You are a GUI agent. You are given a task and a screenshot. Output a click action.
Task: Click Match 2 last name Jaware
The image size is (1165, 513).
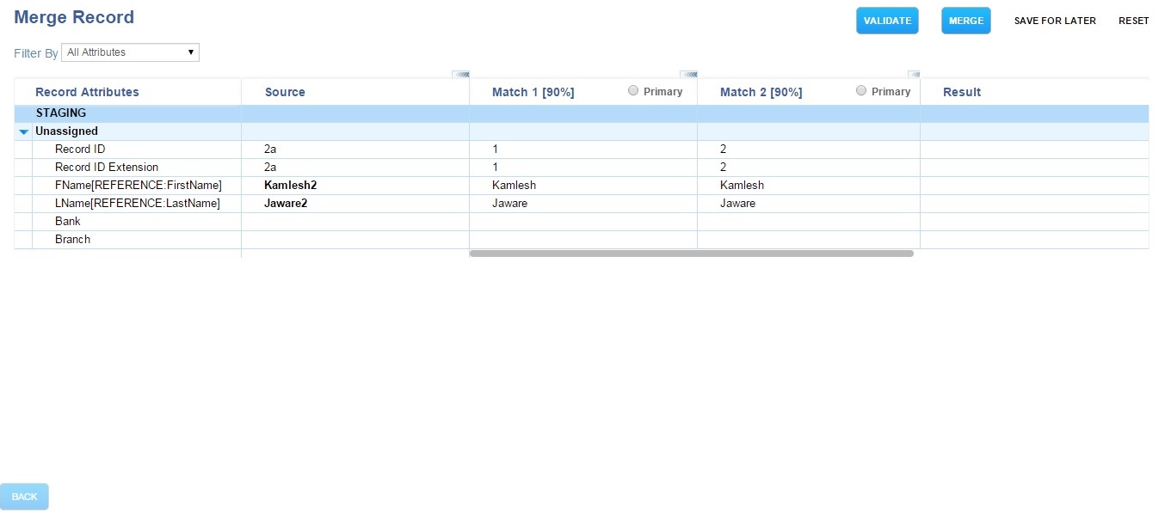(737, 204)
